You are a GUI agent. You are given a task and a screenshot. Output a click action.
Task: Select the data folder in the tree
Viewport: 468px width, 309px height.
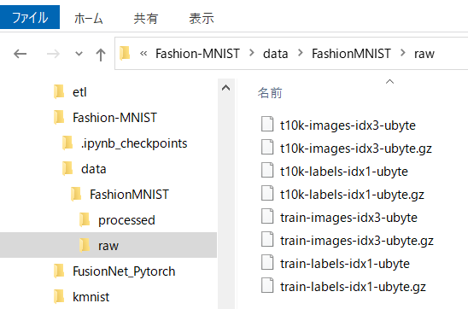coord(94,169)
